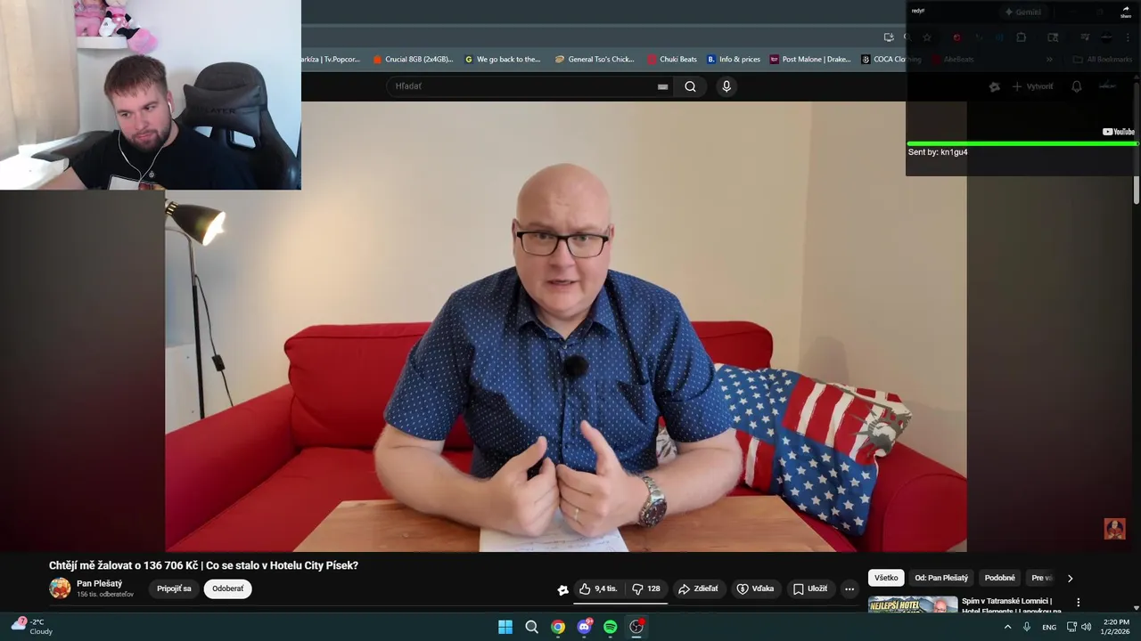
Task: Switch to Chrome in taskbar
Action: click(558, 627)
